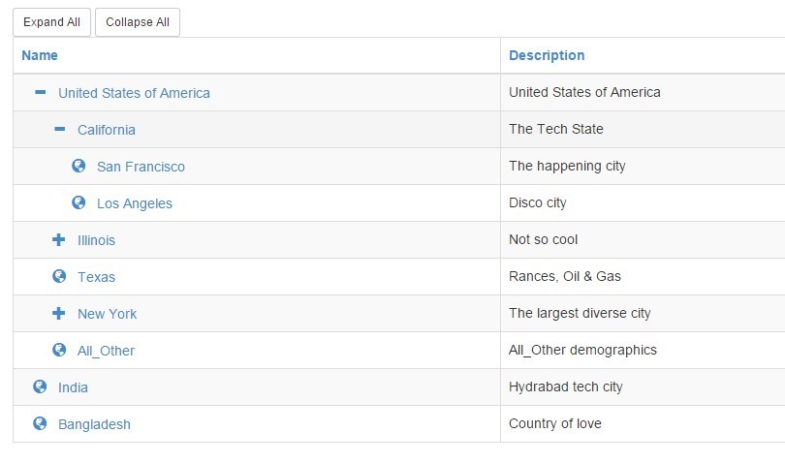Select the Description column header
Screen dimensions: 785x464
point(547,55)
